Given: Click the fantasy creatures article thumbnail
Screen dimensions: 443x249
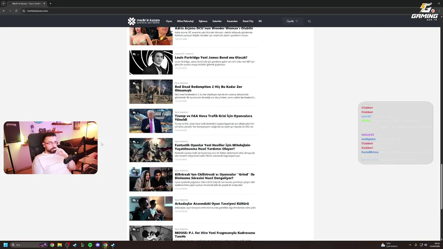Looking at the screenshot, I should pos(151,150).
